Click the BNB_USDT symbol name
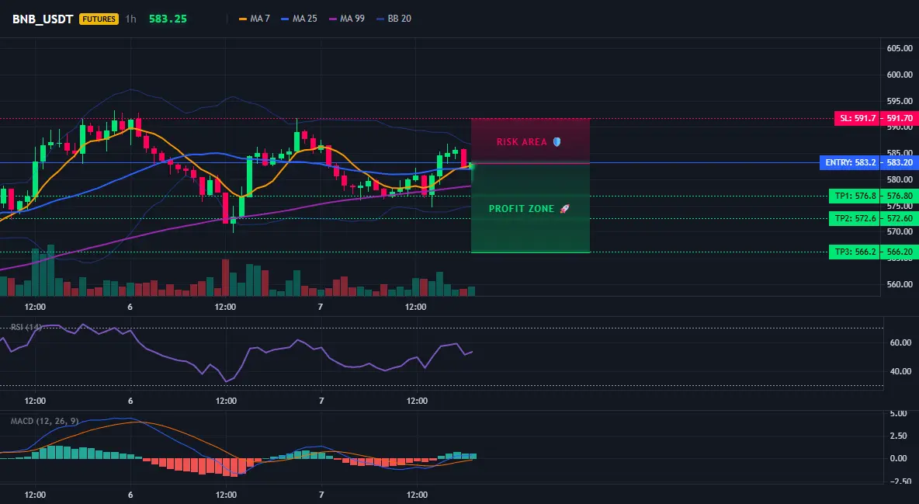 (43, 19)
